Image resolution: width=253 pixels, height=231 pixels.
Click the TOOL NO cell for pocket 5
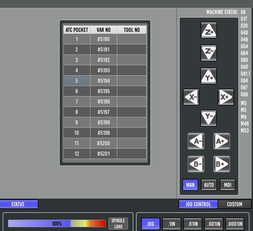pos(132,81)
